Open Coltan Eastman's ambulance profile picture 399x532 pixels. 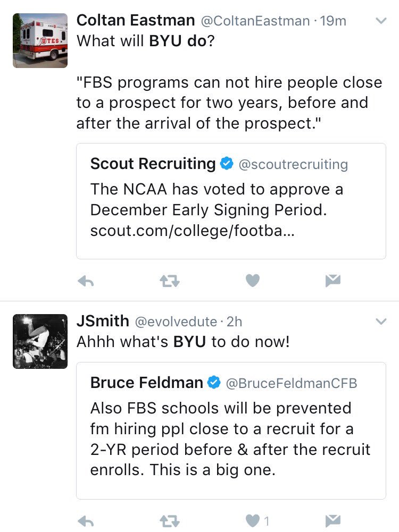click(40, 41)
